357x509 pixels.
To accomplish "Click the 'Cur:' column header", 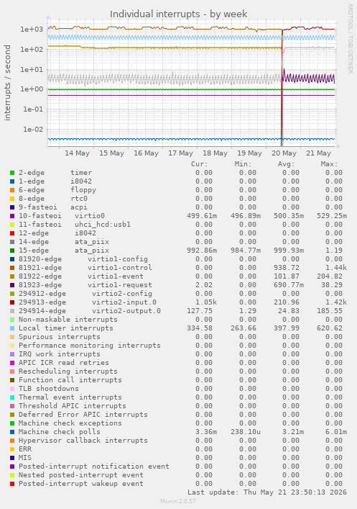I will pyautogui.click(x=199, y=164).
